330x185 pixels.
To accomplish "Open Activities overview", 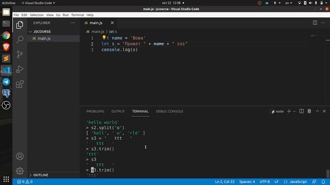I will pyautogui.click(x=9, y=3).
